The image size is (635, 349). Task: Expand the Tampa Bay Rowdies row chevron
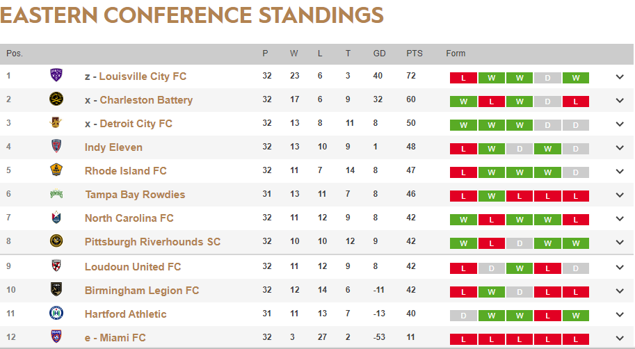[620, 195]
